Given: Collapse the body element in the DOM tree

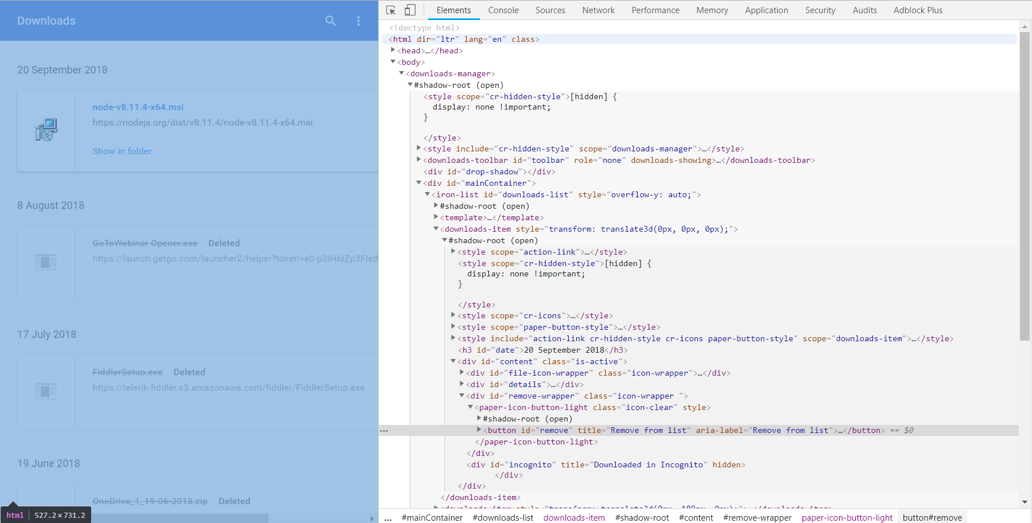Looking at the screenshot, I should 394,62.
